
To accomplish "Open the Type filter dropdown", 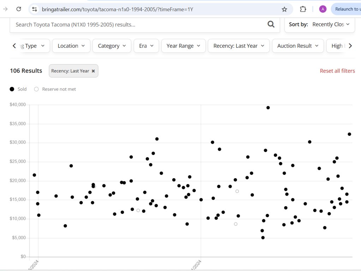I will click(x=34, y=46).
